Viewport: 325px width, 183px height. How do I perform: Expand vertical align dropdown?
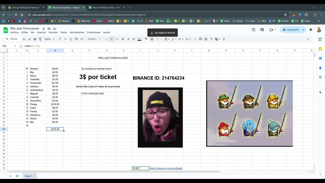[174, 39]
